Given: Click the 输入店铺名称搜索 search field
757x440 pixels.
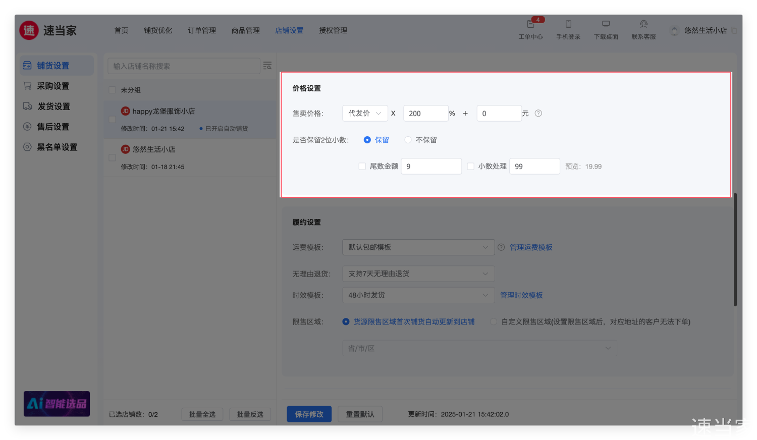Looking at the screenshot, I should tap(184, 66).
